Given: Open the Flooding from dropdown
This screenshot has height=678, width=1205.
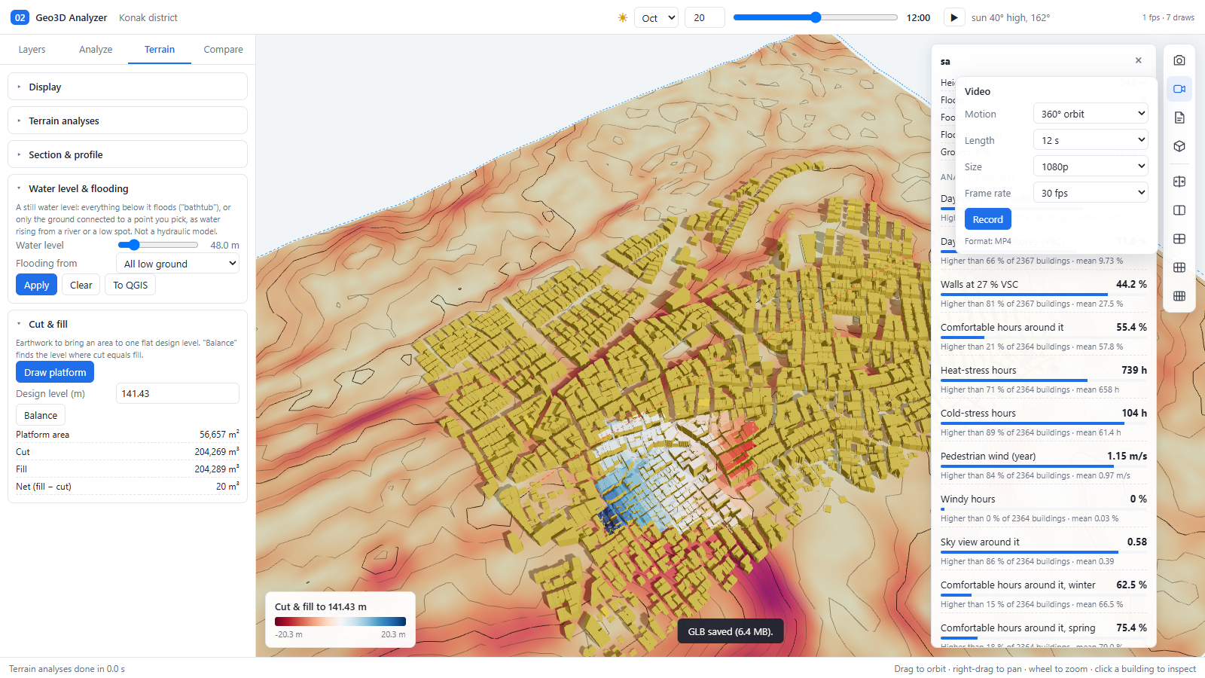Looking at the screenshot, I should pyautogui.click(x=178, y=264).
